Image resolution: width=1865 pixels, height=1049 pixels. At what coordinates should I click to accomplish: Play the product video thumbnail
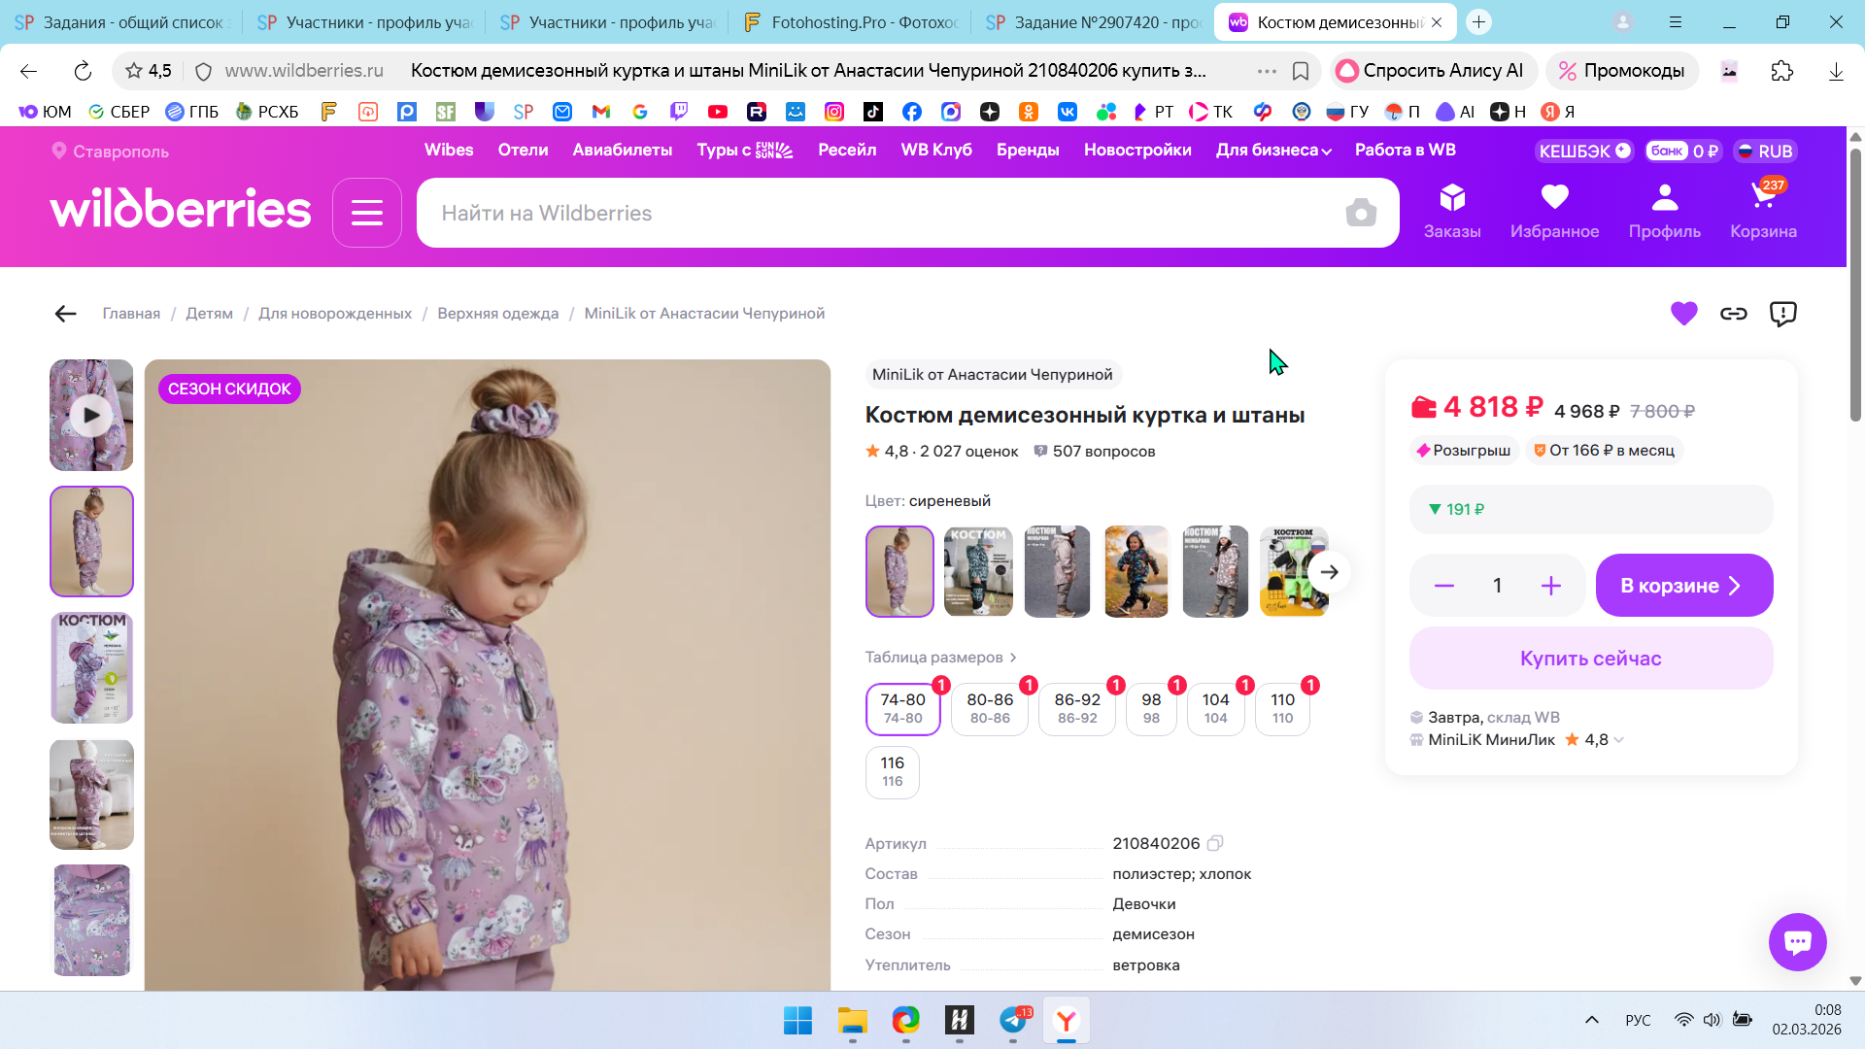click(91, 416)
